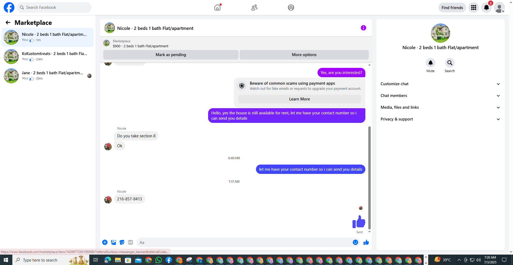Select Jane conversation in list
This screenshot has width=513, height=265.
click(x=48, y=76)
